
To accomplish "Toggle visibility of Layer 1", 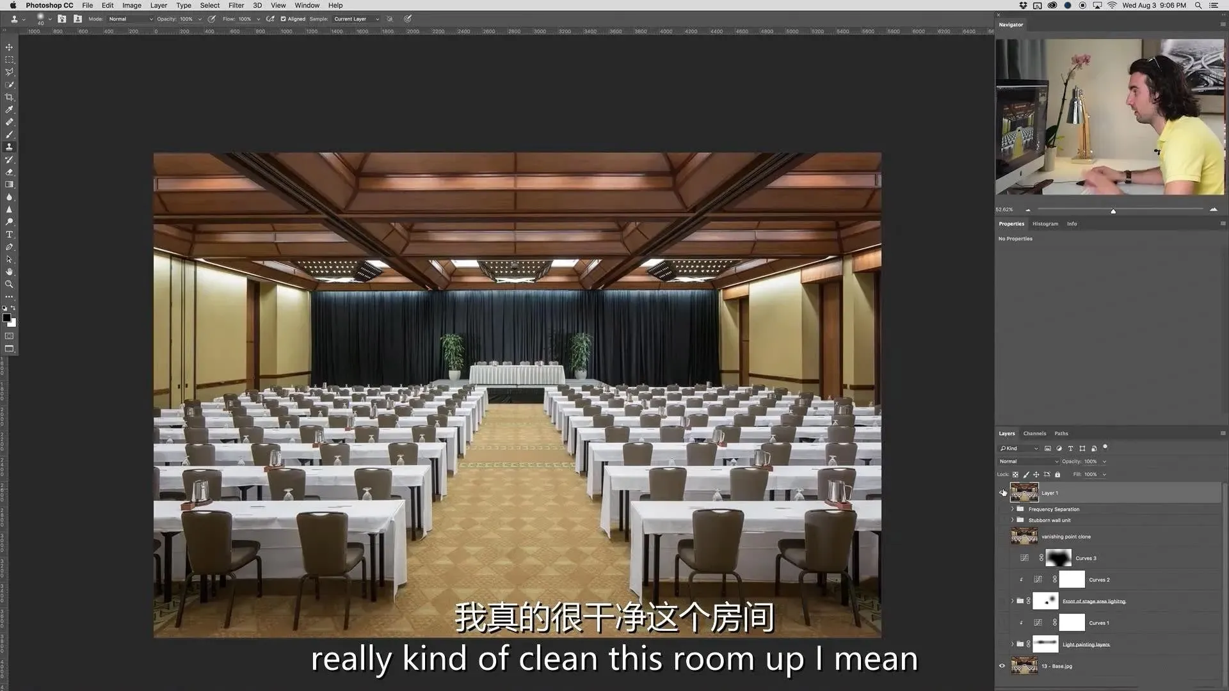I will (1002, 493).
